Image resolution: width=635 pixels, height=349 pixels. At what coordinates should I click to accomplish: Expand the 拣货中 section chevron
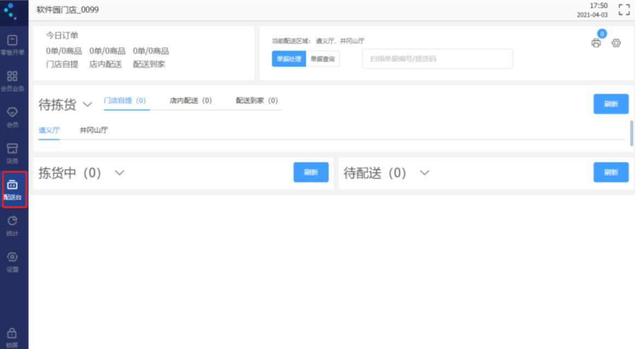point(119,173)
